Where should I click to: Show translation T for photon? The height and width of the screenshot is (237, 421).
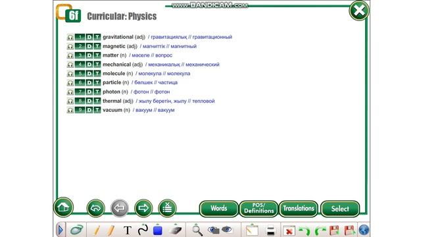pyautogui.click(x=97, y=92)
